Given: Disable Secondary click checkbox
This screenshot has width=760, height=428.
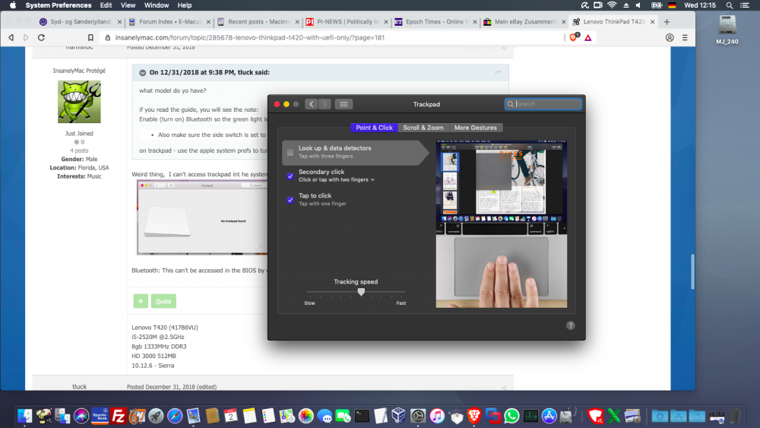Looking at the screenshot, I should coord(290,176).
